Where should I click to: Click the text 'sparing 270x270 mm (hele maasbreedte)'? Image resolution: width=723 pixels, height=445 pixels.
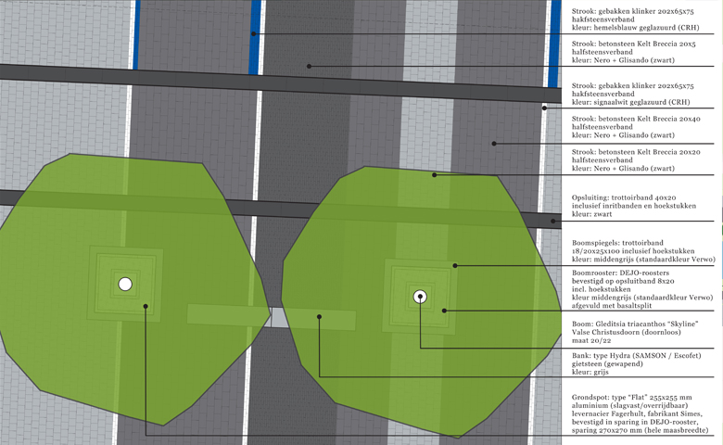[640, 431]
